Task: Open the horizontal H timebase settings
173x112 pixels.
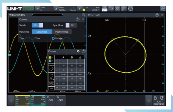Action: coord(44,9)
